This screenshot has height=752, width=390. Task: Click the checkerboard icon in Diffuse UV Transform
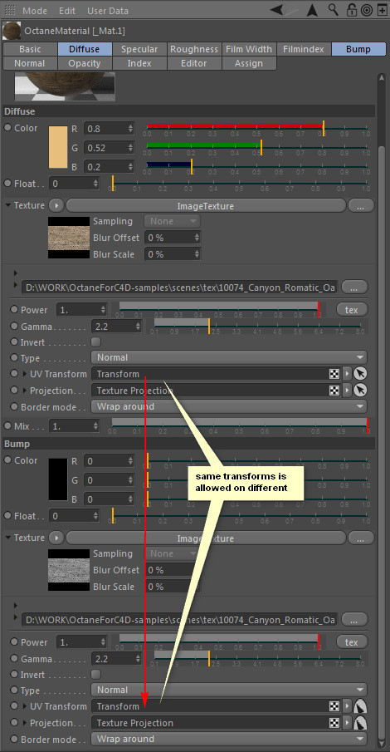334,374
